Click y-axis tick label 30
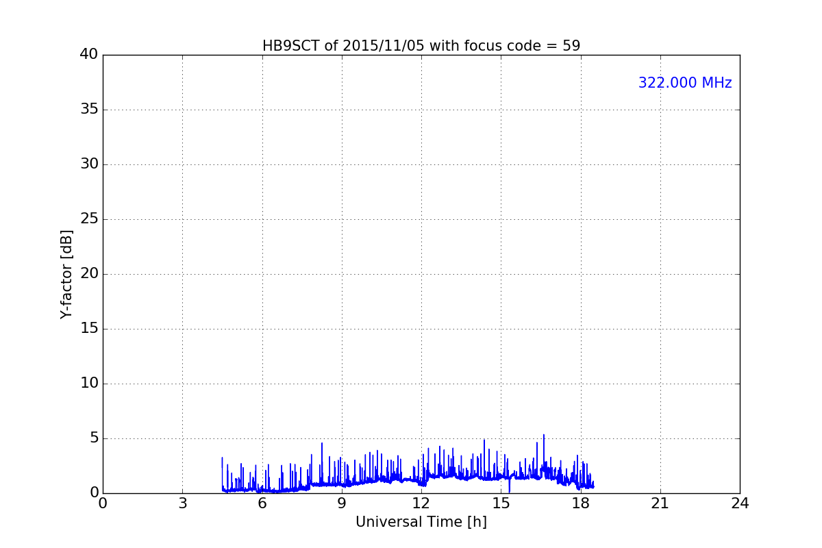 (89, 164)
